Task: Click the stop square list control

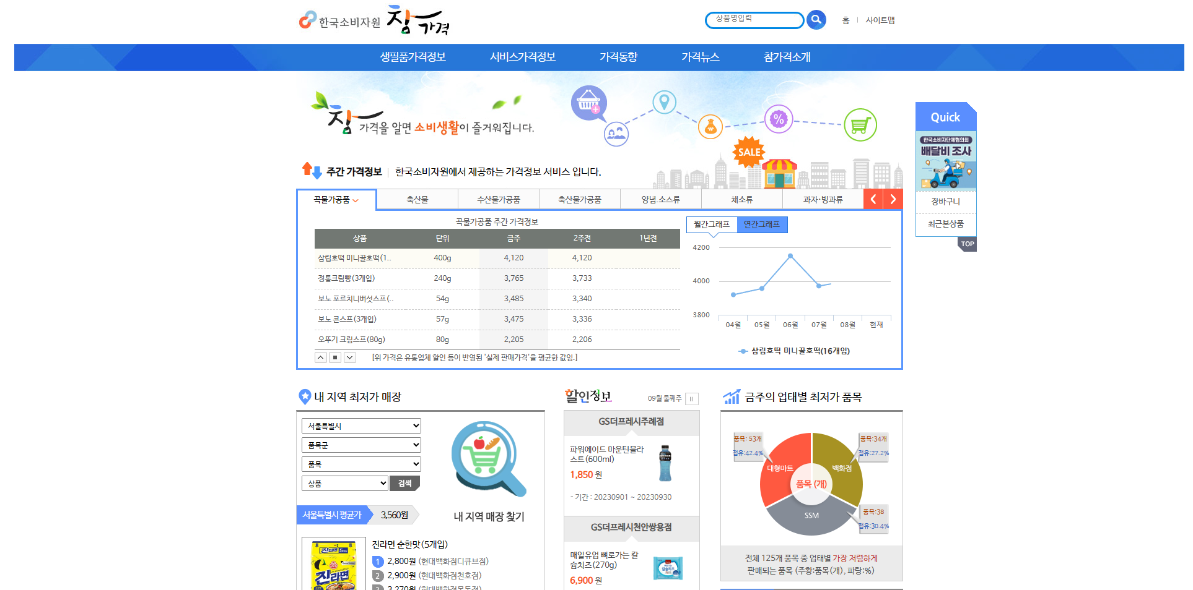Action: point(335,357)
